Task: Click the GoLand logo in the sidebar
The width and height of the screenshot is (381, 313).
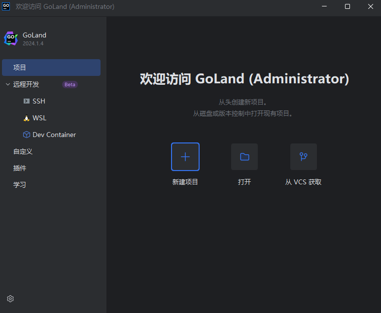Action: point(11,38)
